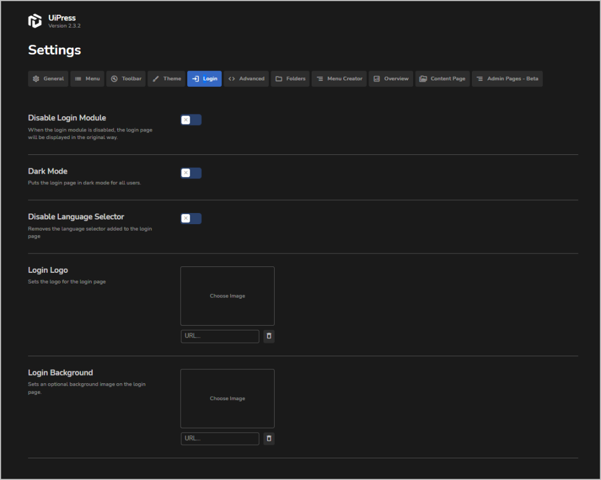Toggle Disable Login Module switch

191,120
